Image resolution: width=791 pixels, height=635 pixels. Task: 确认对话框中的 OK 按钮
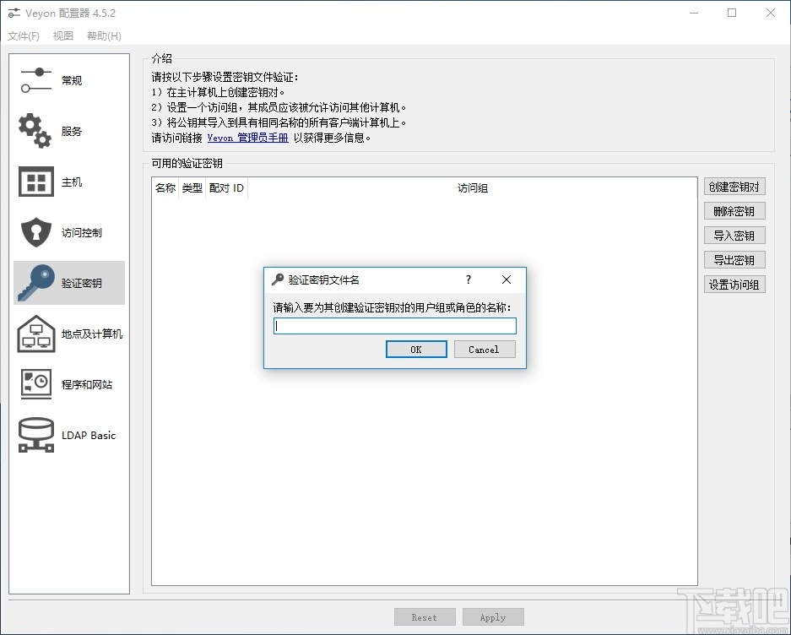[x=416, y=349]
